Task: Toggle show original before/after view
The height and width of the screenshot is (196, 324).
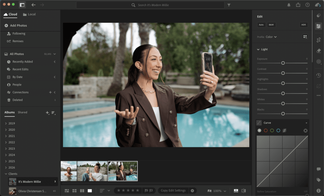Action: coord(244,191)
